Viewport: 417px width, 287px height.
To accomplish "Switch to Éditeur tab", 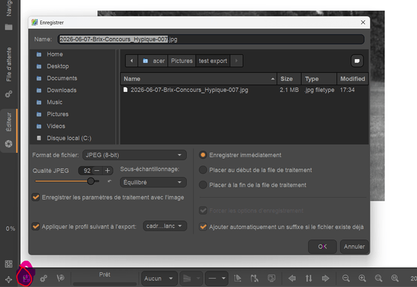I will tap(9, 131).
